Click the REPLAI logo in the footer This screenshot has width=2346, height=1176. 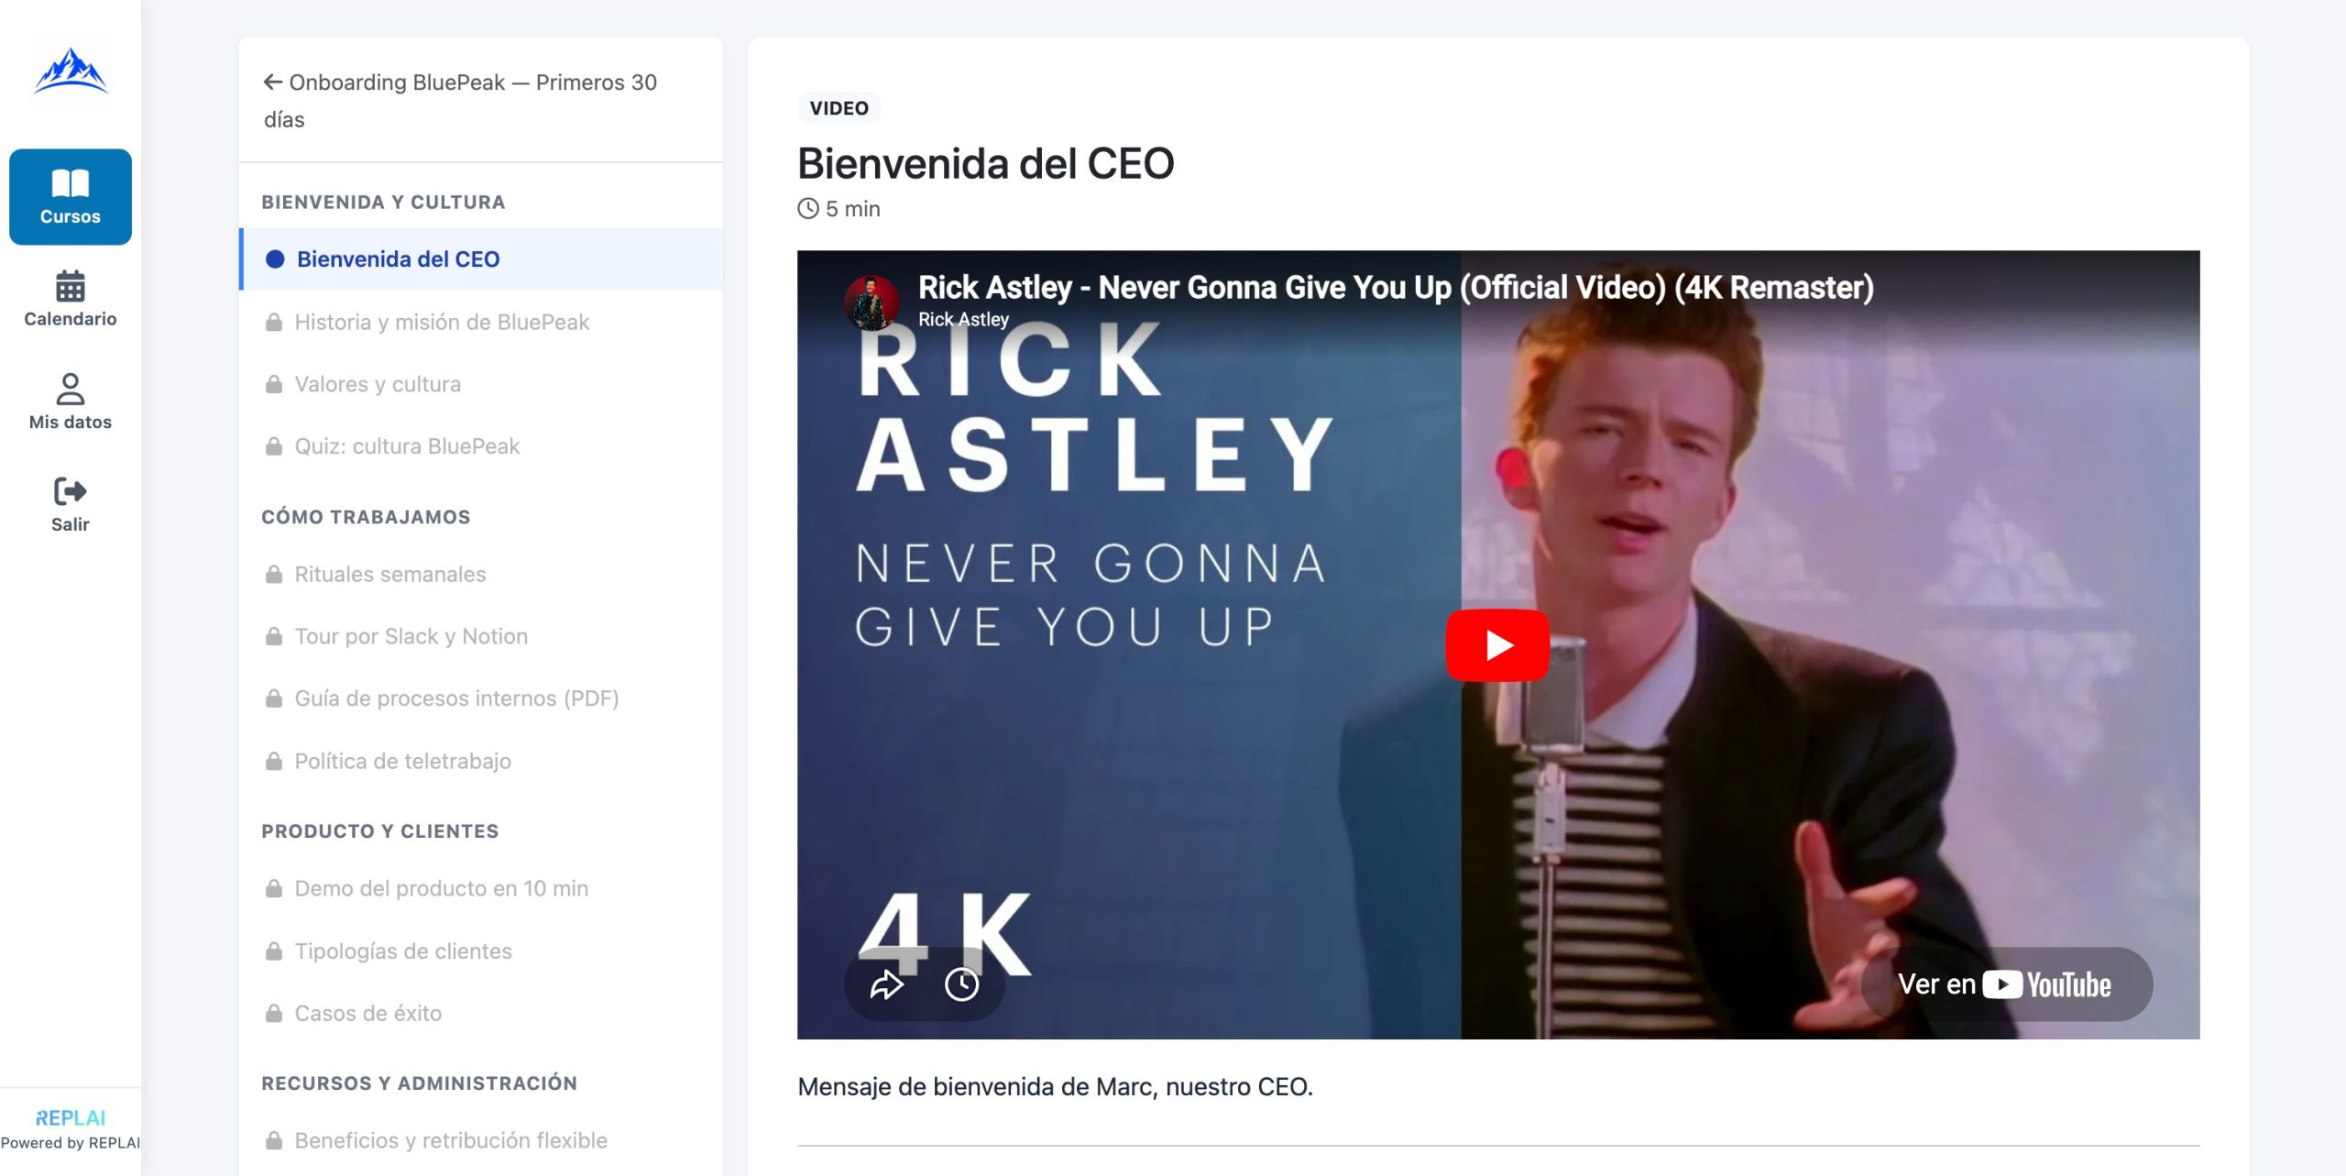(71, 1117)
